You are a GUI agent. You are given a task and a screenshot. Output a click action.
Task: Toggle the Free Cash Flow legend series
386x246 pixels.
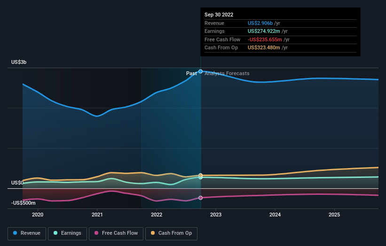coord(116,233)
